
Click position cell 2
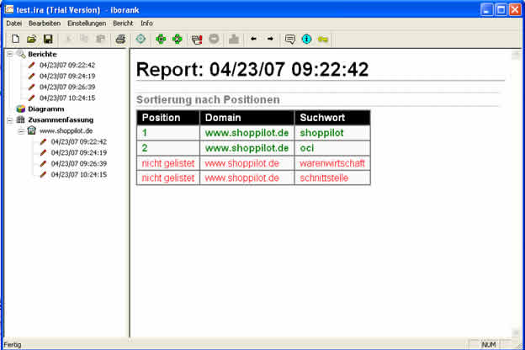coord(168,148)
